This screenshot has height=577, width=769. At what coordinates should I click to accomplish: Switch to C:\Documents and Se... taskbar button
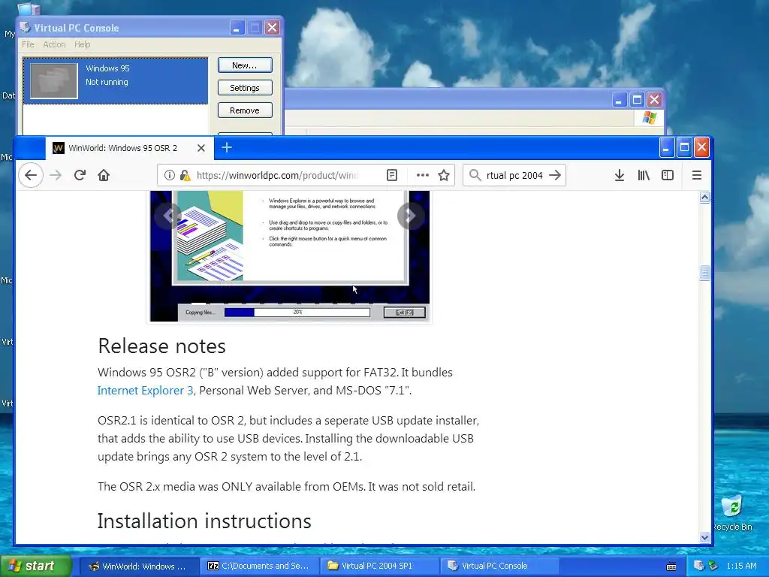click(x=259, y=566)
